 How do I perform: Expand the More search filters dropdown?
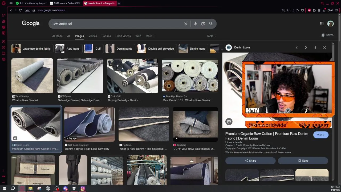tap(150, 36)
